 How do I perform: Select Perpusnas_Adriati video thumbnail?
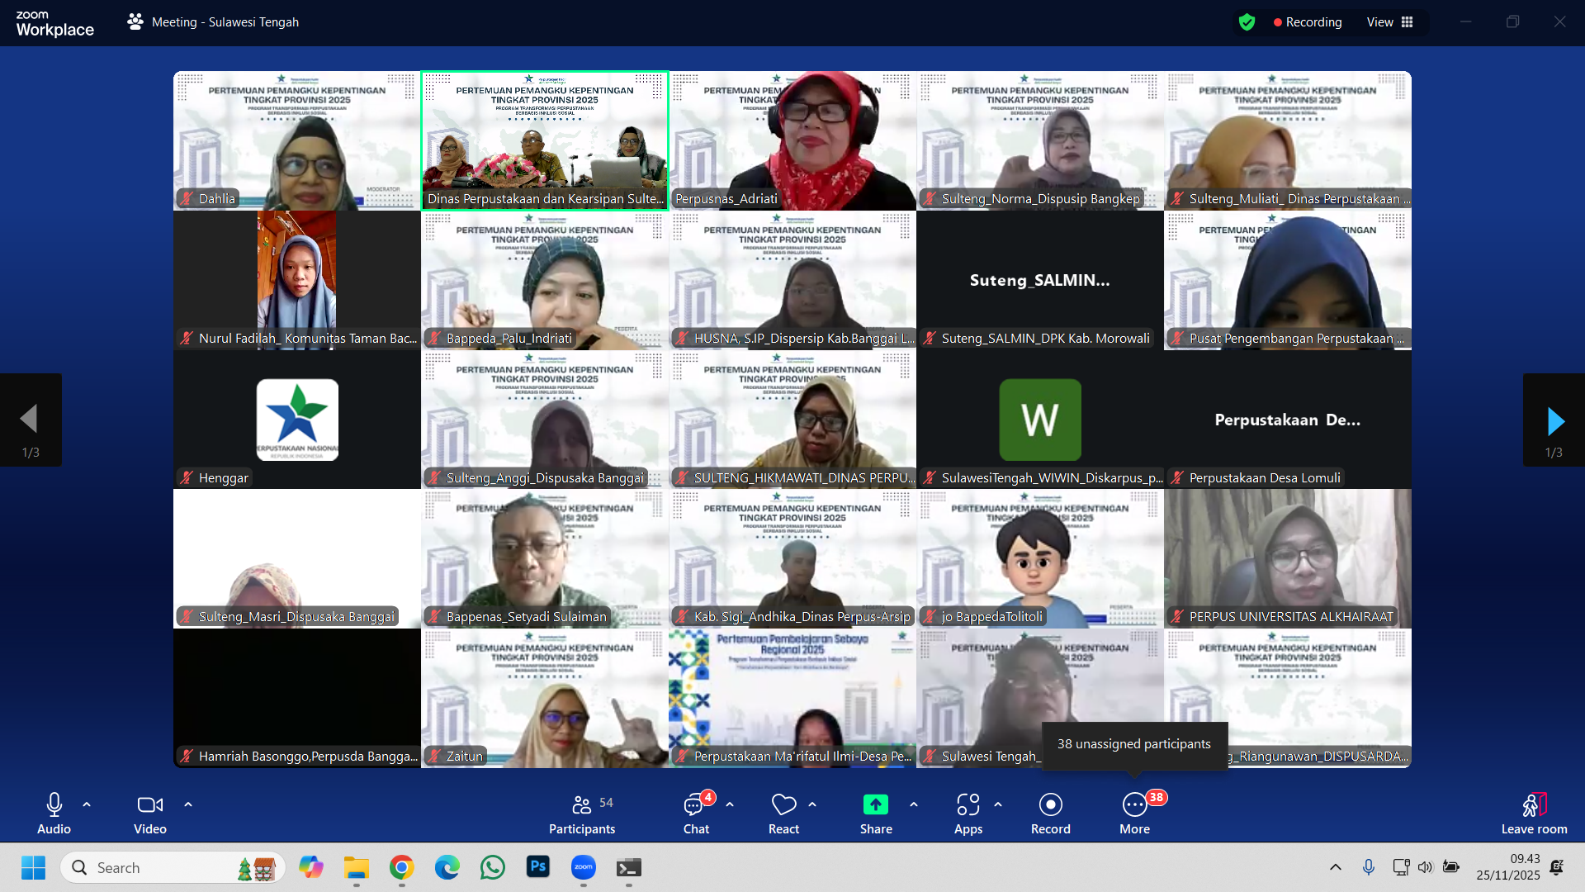[x=792, y=140]
